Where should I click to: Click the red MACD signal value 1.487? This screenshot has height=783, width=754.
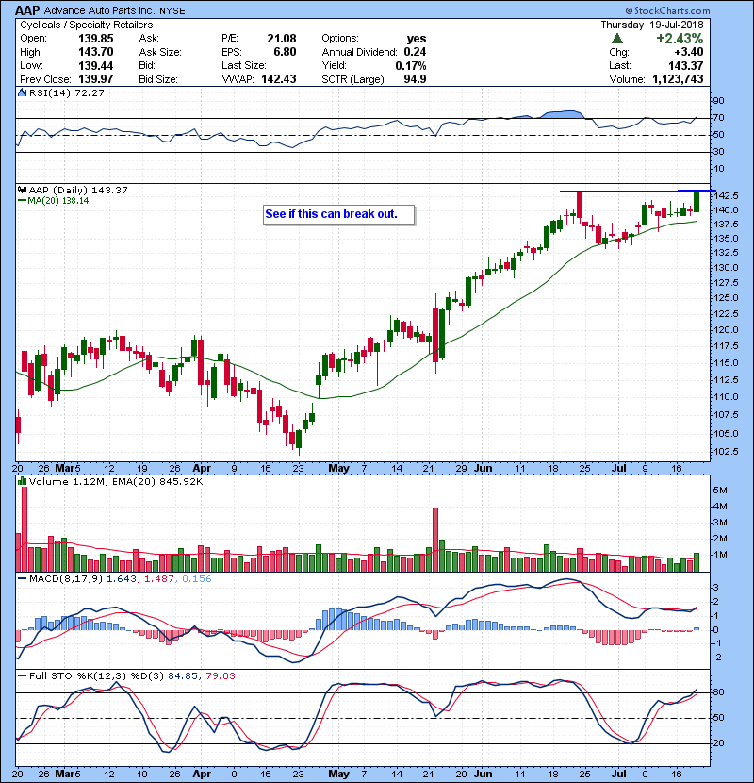tap(159, 579)
